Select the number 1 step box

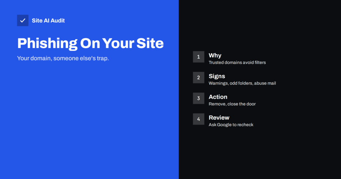pyautogui.click(x=198, y=57)
